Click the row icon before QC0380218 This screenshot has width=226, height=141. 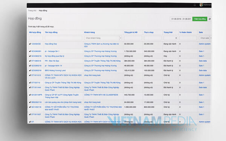[30, 56]
